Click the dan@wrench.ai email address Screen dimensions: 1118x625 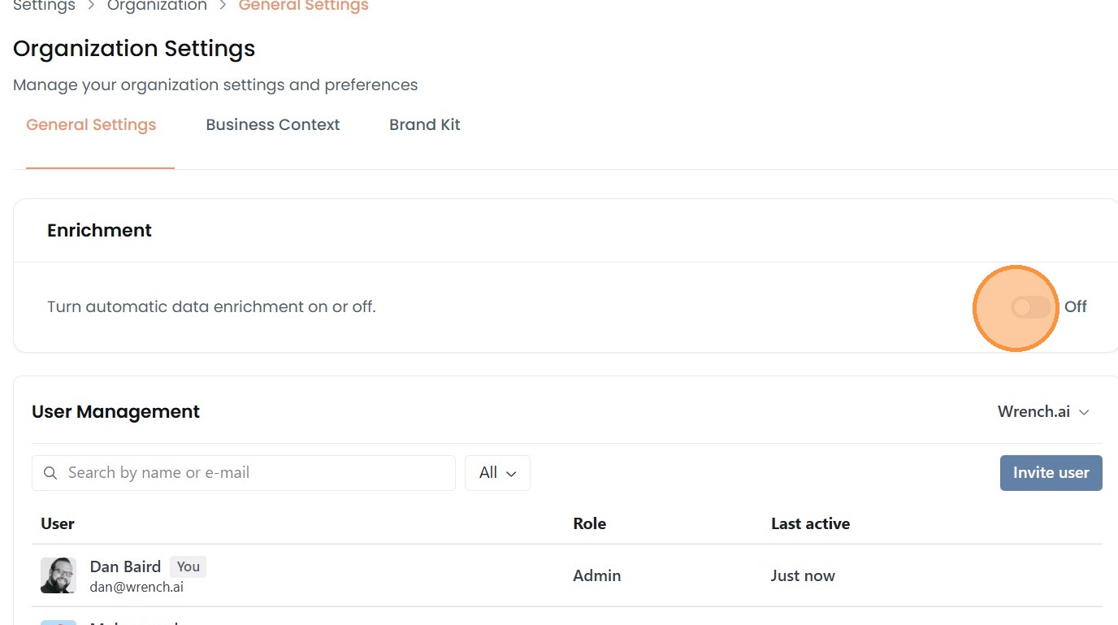click(136, 587)
